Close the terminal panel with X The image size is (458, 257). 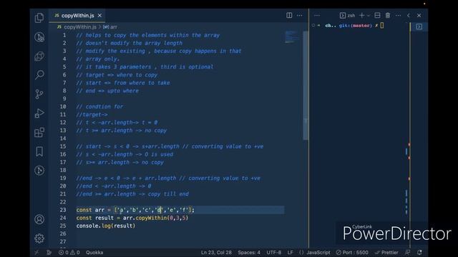(419, 15)
